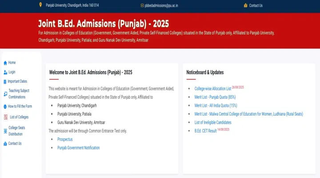
Task: Open the B.Ed. CET Result link
Action: click(205, 131)
